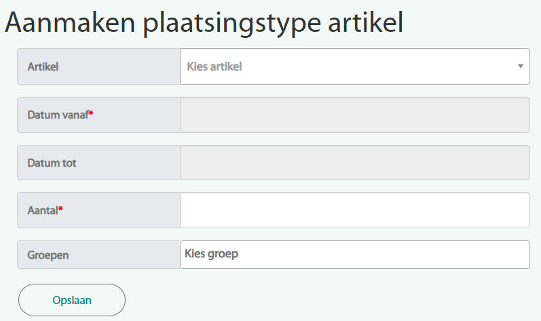Viewport: 541px width, 321px height.
Task: Focus the Aantal input field
Action: [x=354, y=211]
